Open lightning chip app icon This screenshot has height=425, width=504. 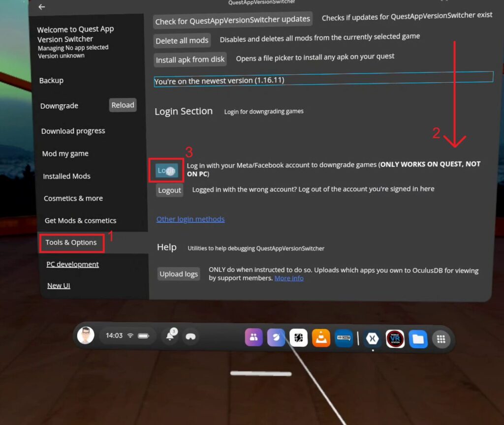click(299, 338)
